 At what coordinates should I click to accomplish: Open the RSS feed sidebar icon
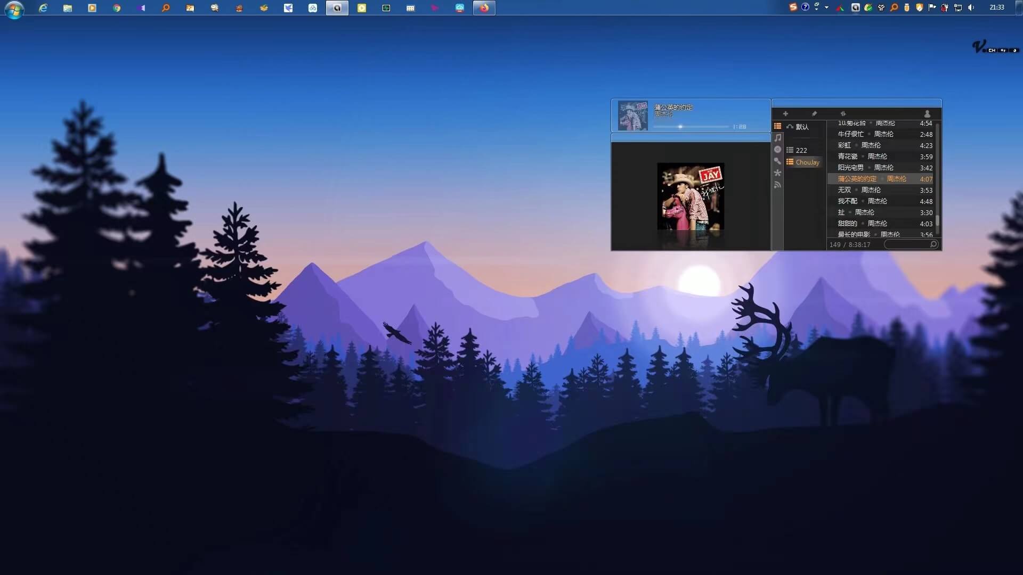click(x=777, y=185)
